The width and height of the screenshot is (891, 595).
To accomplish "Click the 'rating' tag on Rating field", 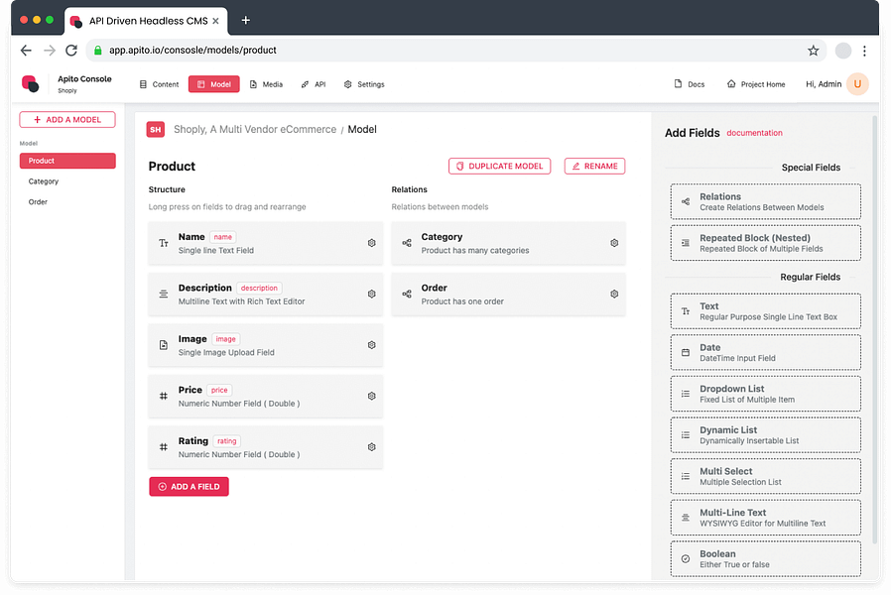I will [x=227, y=441].
